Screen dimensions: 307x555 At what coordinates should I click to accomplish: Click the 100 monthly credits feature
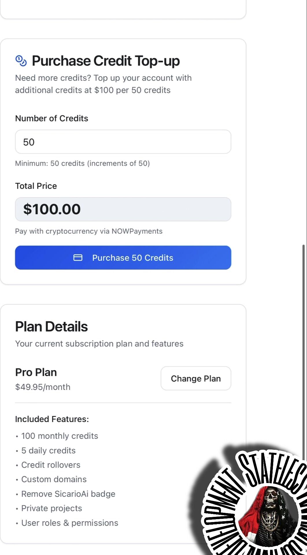(x=60, y=436)
